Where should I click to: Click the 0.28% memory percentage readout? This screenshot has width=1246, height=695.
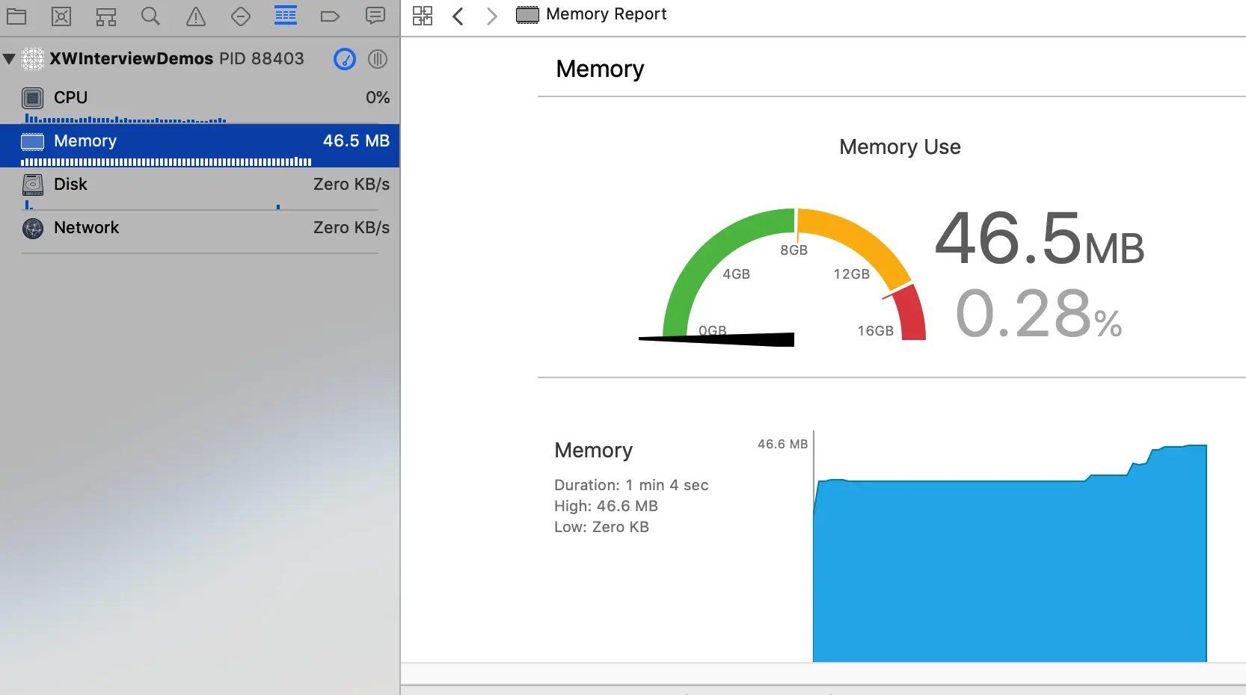click(x=1039, y=314)
